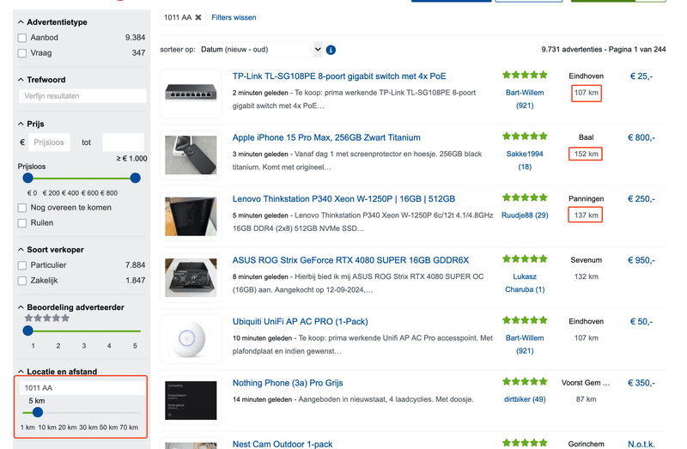This screenshot has height=449, width=687.
Task: Open the sorteer op Datum dropdown
Action: [261, 50]
